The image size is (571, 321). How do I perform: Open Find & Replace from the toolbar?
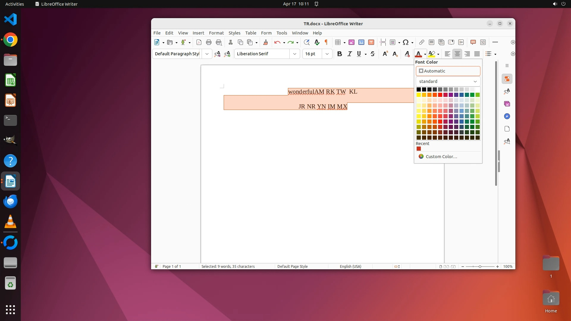[x=307, y=43]
